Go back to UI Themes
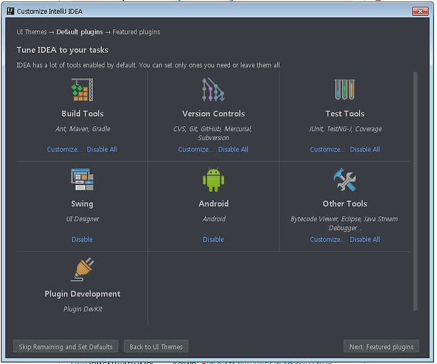Viewport: 437px width, 364px height. [x=156, y=346]
